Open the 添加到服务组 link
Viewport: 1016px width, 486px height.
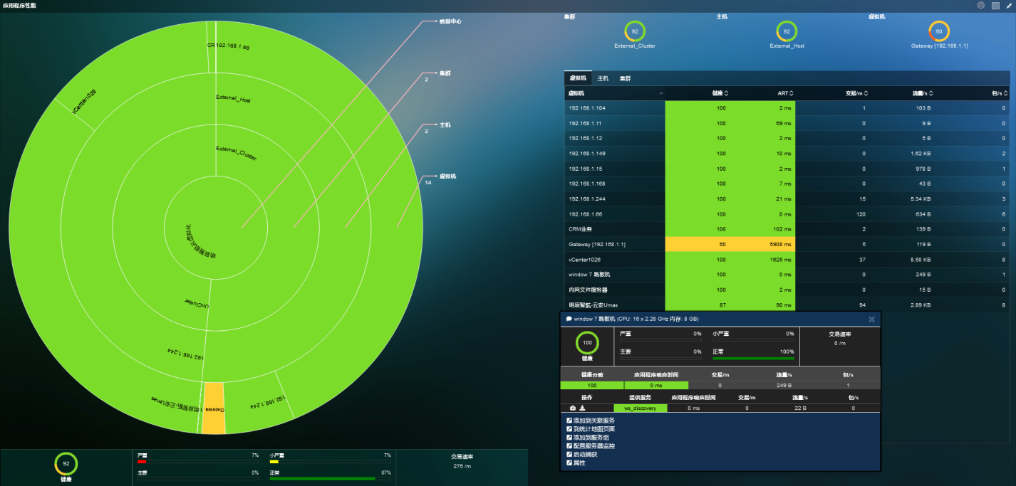[591, 438]
